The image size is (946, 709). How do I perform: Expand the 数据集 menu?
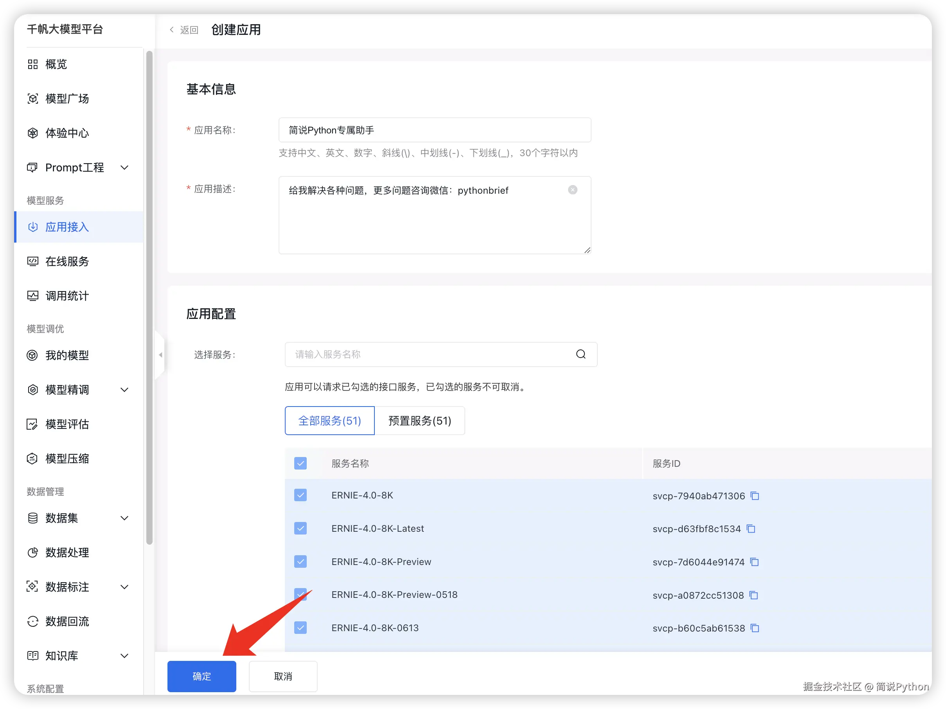[x=124, y=518]
